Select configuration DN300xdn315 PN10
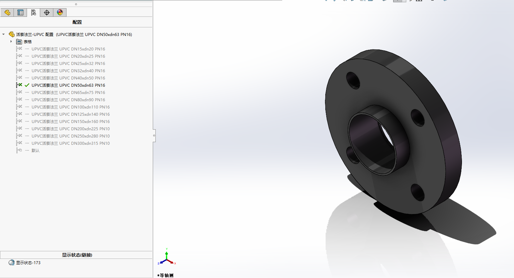 [70, 143]
